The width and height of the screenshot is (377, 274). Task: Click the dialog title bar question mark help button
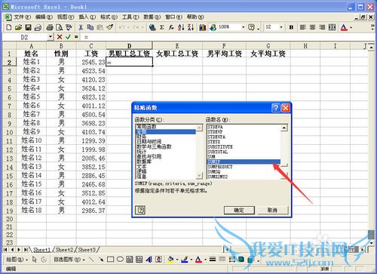[x=276, y=108]
